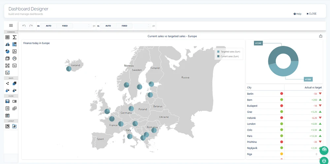Add a Group layout container
The height and width of the screenshot is (164, 330).
click(7, 126)
